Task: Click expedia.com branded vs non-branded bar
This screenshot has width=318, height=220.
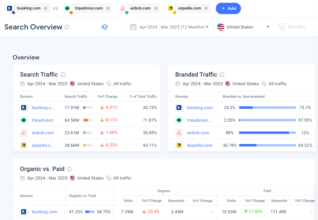Action: [x=267, y=145]
